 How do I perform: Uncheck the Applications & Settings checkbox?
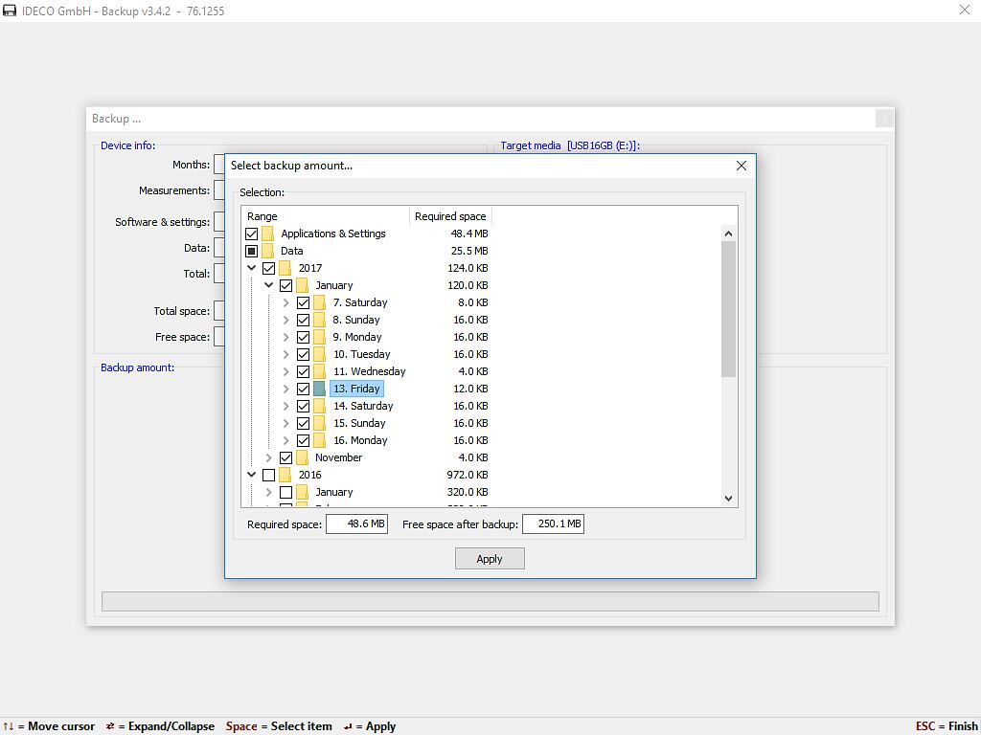click(x=252, y=234)
